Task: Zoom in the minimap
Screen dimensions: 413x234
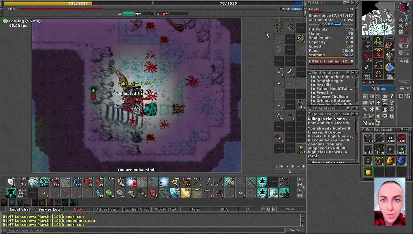Action: pos(401,26)
